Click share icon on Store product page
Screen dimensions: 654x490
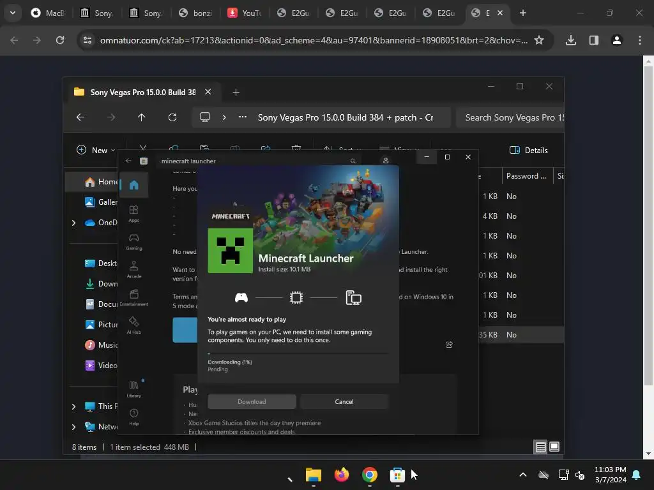coord(449,345)
